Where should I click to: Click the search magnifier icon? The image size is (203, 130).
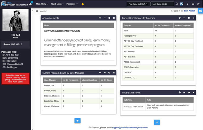pos(177,4)
